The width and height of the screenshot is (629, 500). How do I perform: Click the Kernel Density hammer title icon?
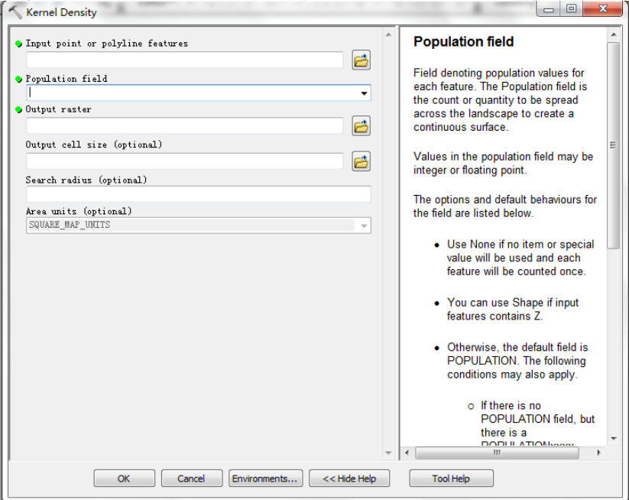15,12
